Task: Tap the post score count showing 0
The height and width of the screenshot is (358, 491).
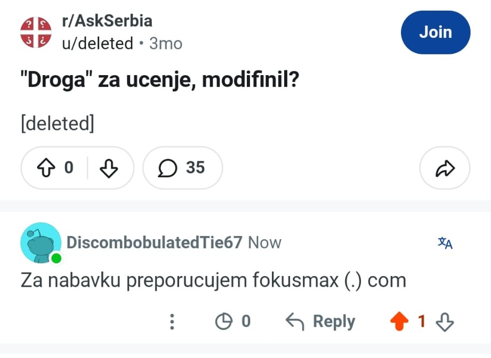Action: [69, 168]
